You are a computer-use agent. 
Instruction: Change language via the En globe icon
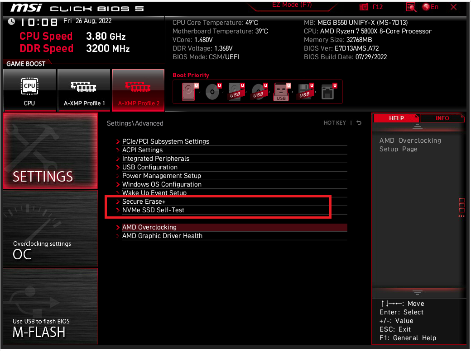(x=430, y=7)
